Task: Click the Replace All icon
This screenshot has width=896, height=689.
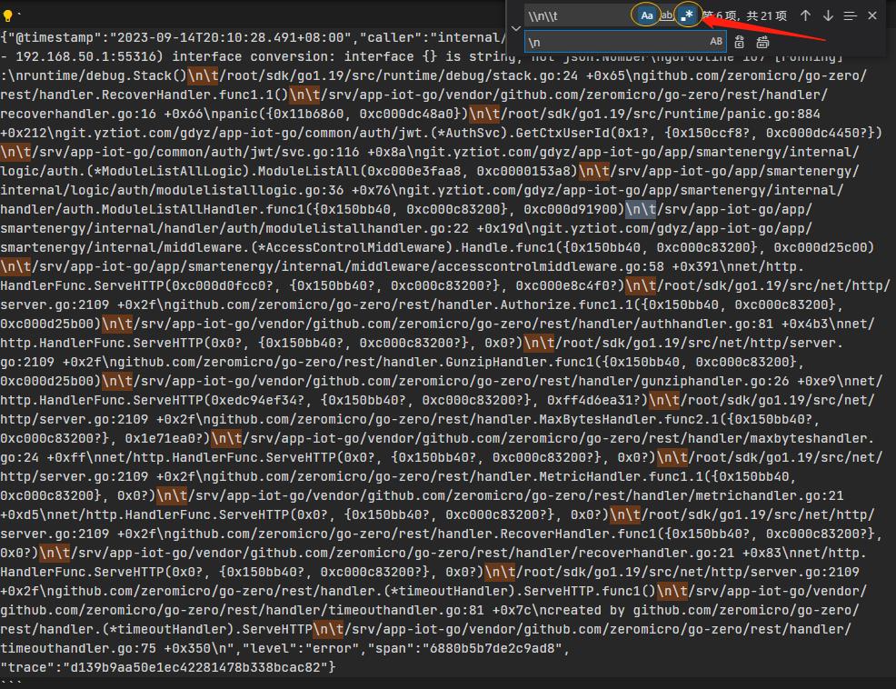Action: tap(762, 41)
